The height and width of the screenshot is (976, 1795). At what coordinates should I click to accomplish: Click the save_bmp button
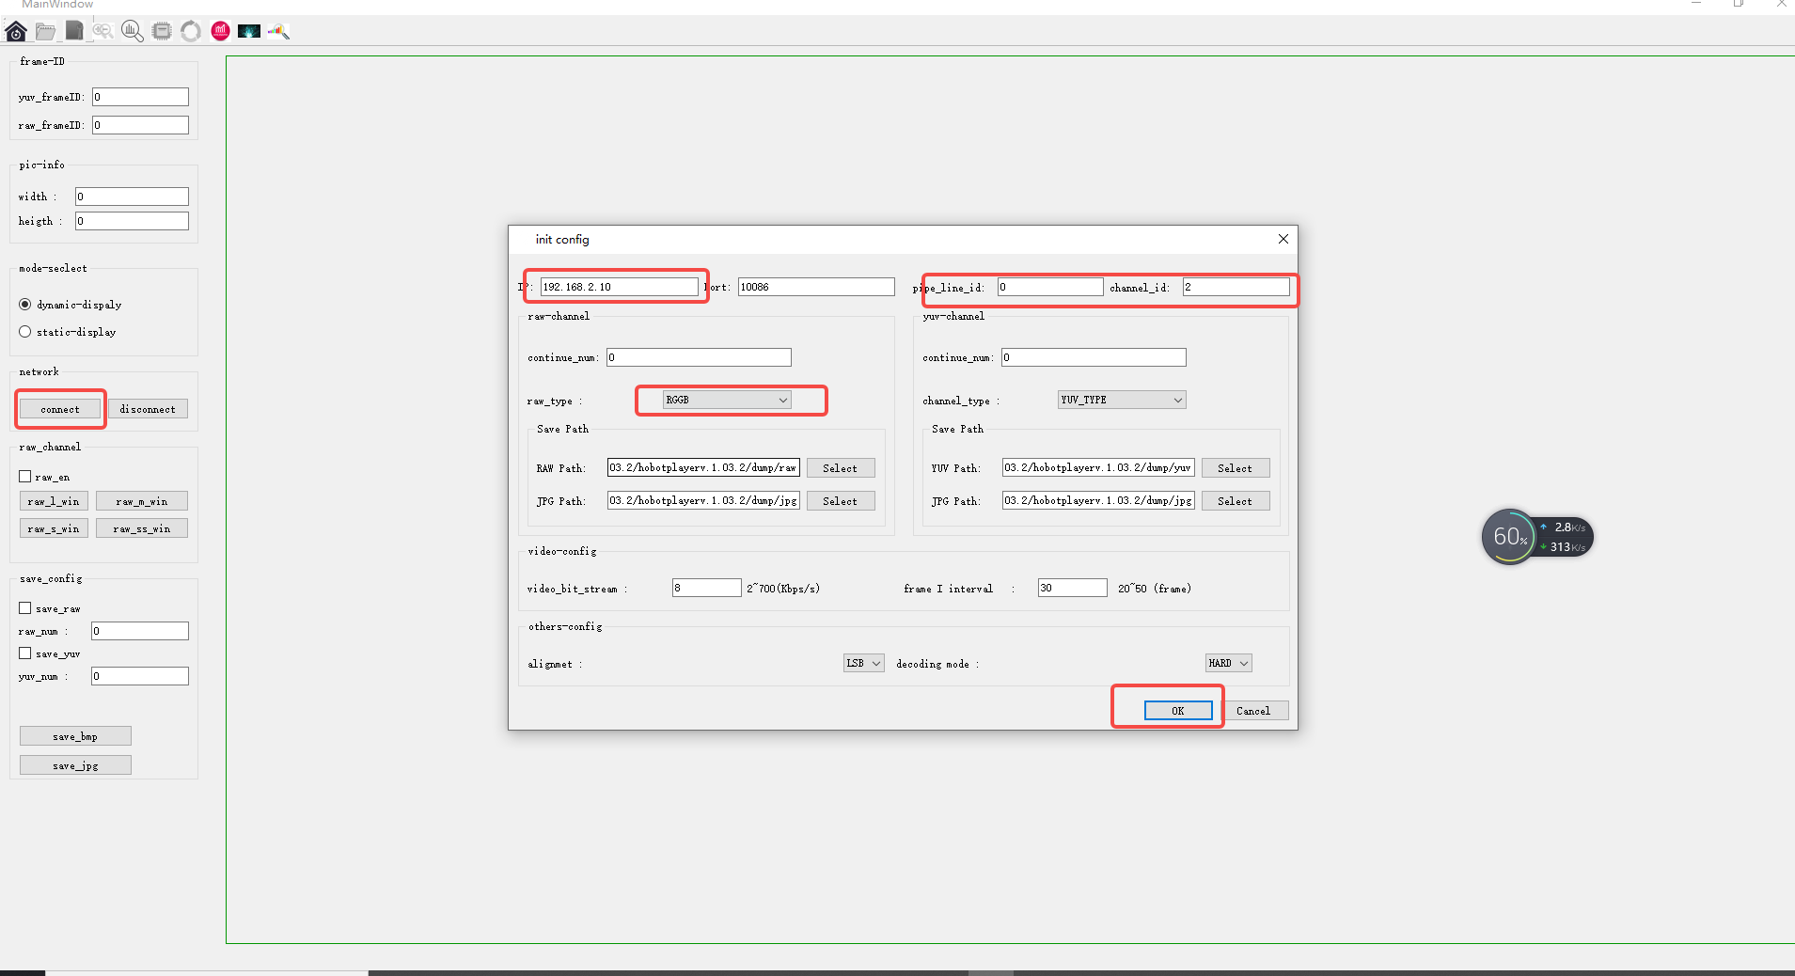coord(75,736)
